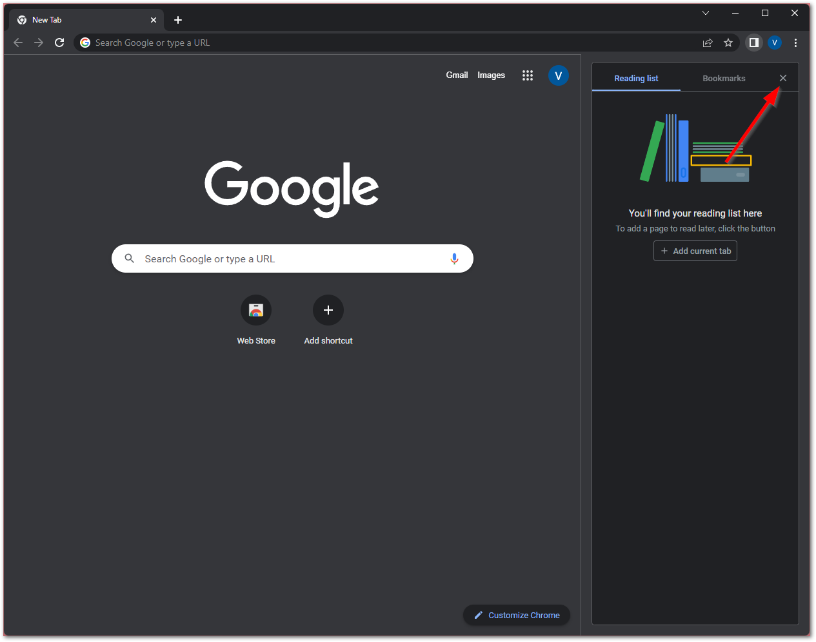This screenshot has width=816, height=642.
Task: Bookmark this tab with the star icon
Action: point(728,43)
